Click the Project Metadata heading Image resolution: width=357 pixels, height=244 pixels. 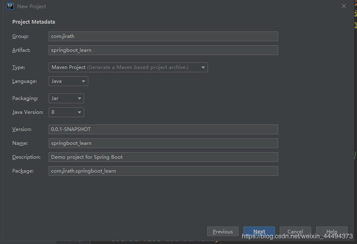[x=33, y=22]
